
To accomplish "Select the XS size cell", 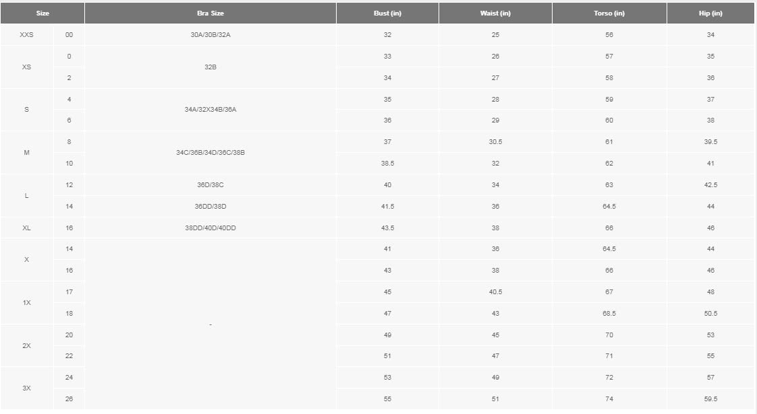I will coord(26,67).
